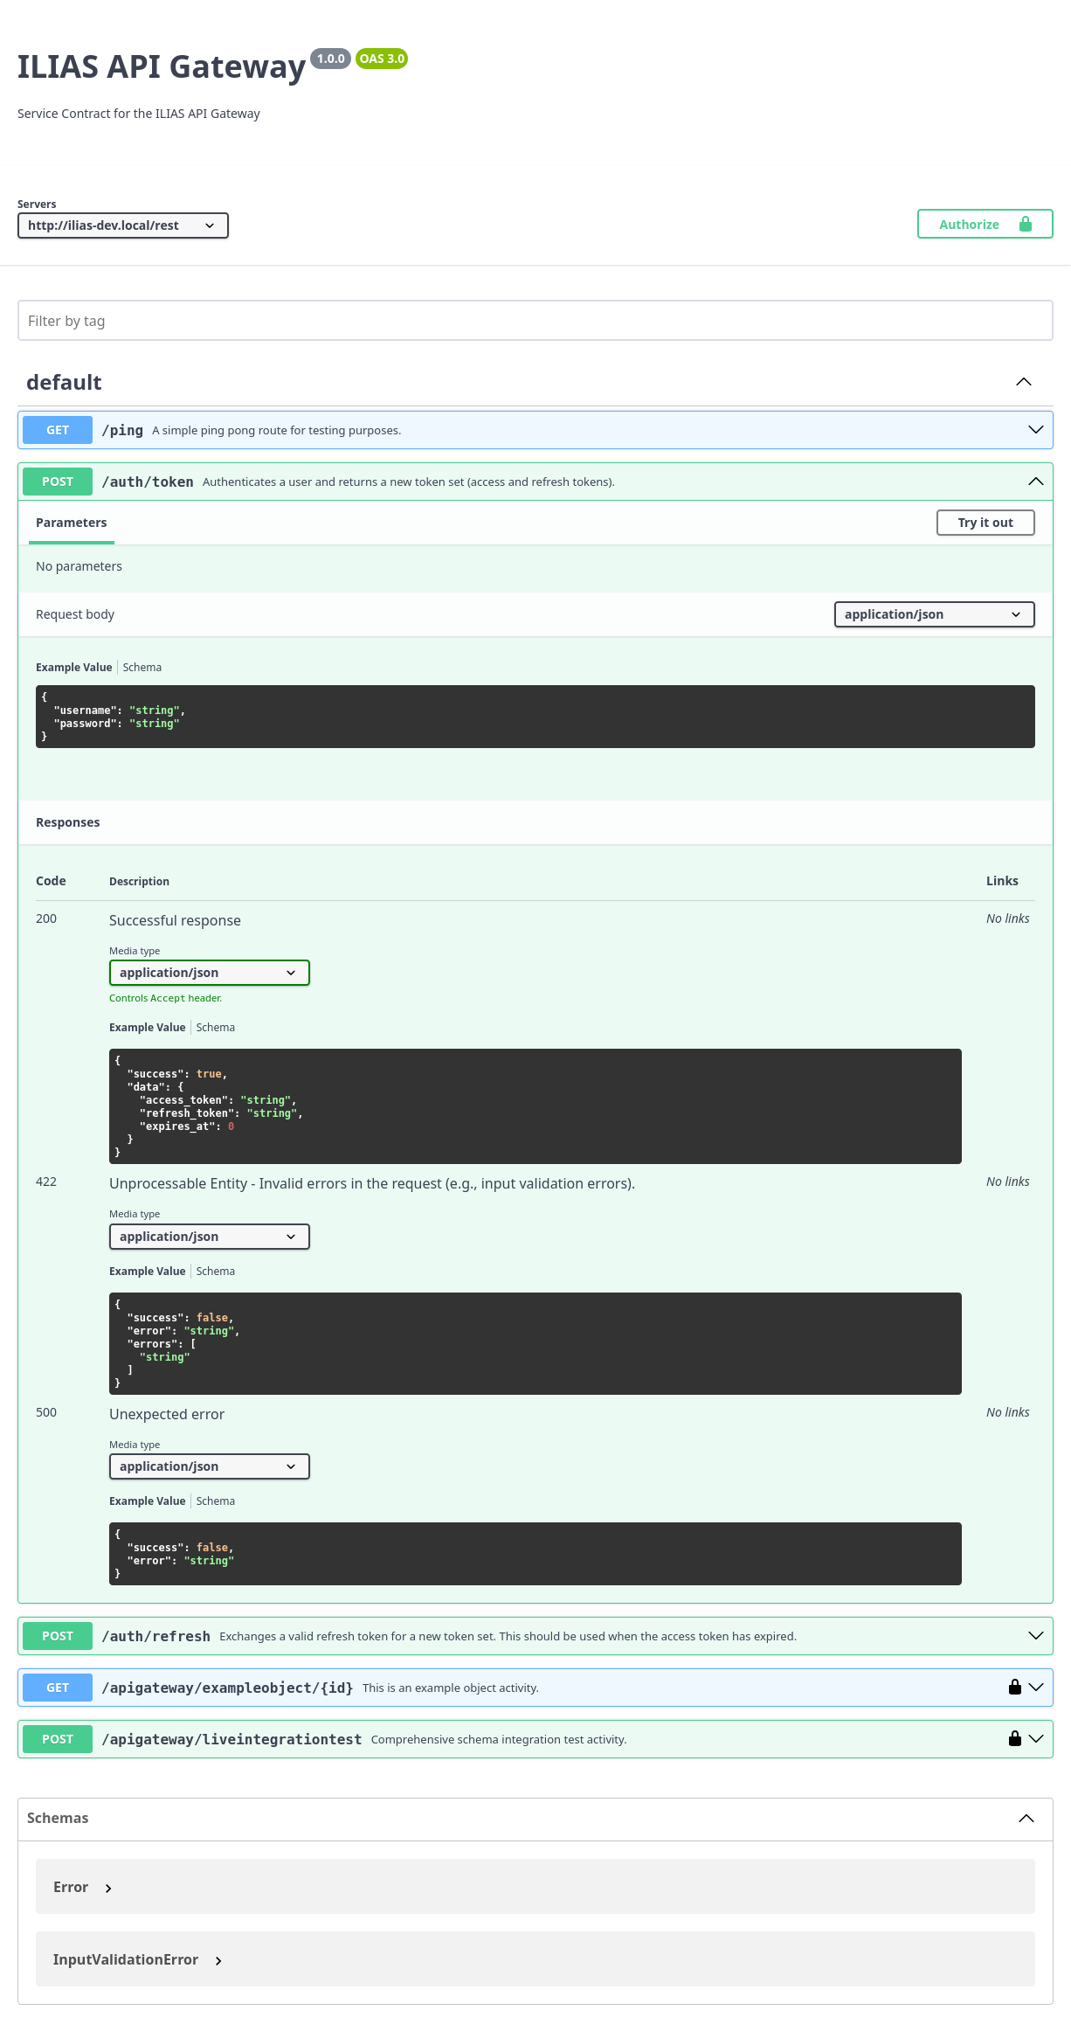The image size is (1071, 2031).
Task: Open the Servers dropdown
Action: 123,225
